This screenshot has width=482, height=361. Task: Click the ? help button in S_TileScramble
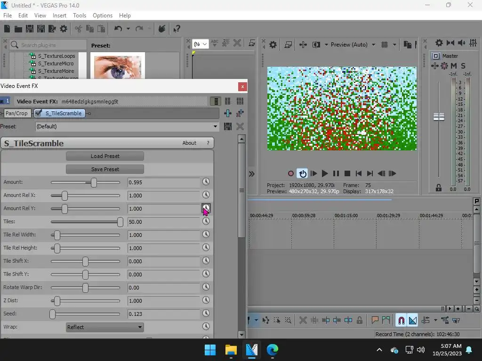coord(208,143)
